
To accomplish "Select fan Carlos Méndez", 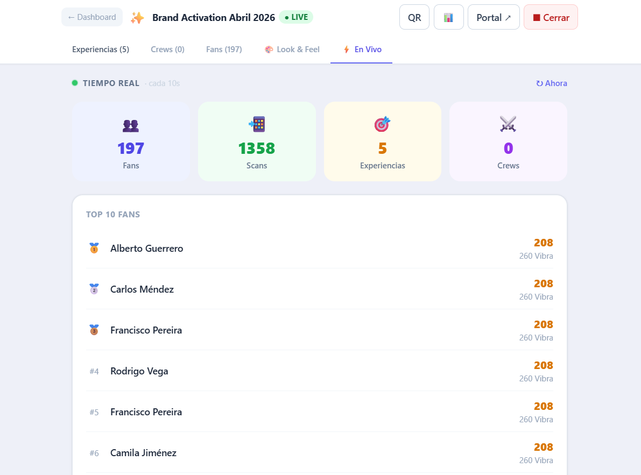I will (142, 289).
